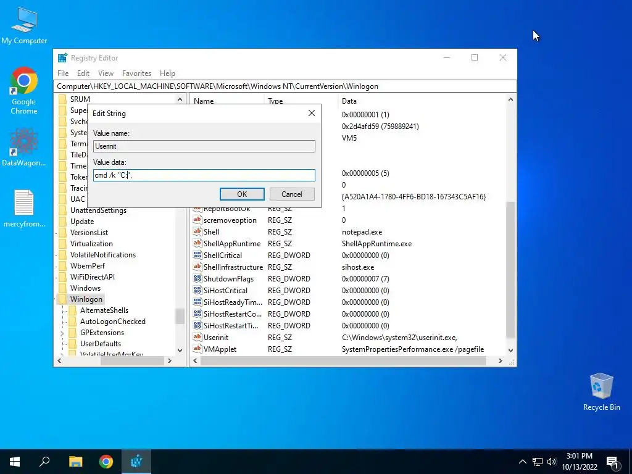Open the Edit menu
Screen dimensions: 632x474
pyautogui.click(x=83, y=73)
